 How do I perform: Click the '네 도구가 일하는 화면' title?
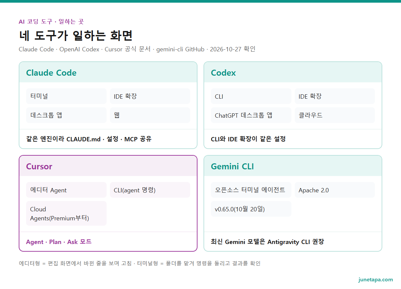76,35
